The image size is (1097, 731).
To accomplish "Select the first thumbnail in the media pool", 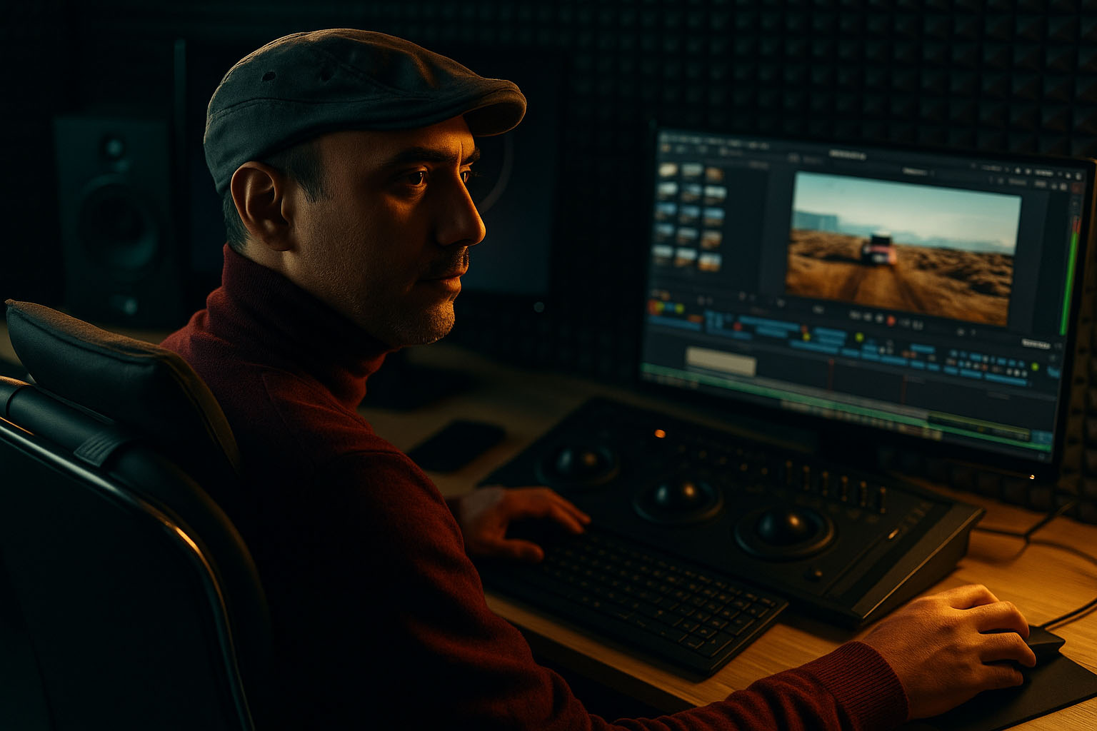I will click(x=668, y=170).
